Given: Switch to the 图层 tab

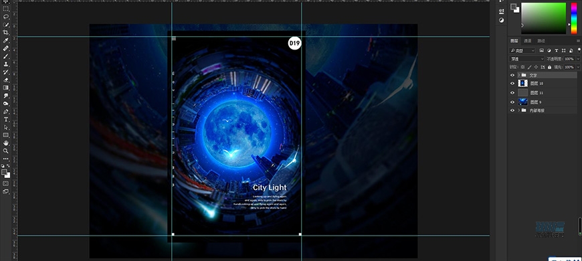Looking at the screenshot, I should point(514,41).
